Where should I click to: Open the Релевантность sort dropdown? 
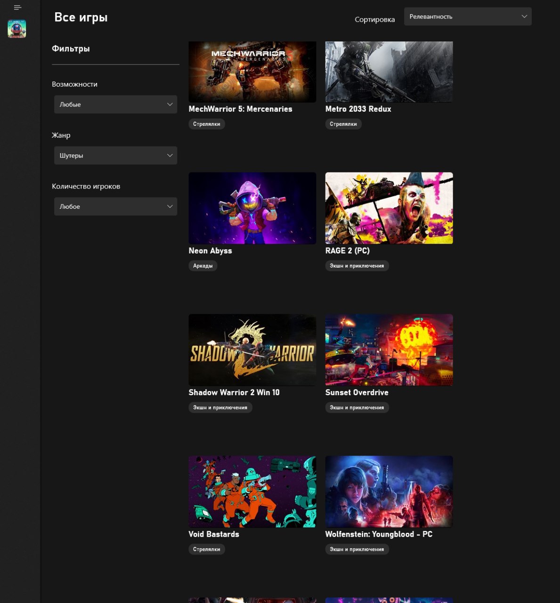coord(468,16)
